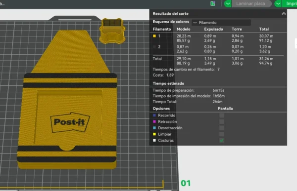Toggle the Limpiar display checkbox
The height and width of the screenshot is (191, 297).
221,134
